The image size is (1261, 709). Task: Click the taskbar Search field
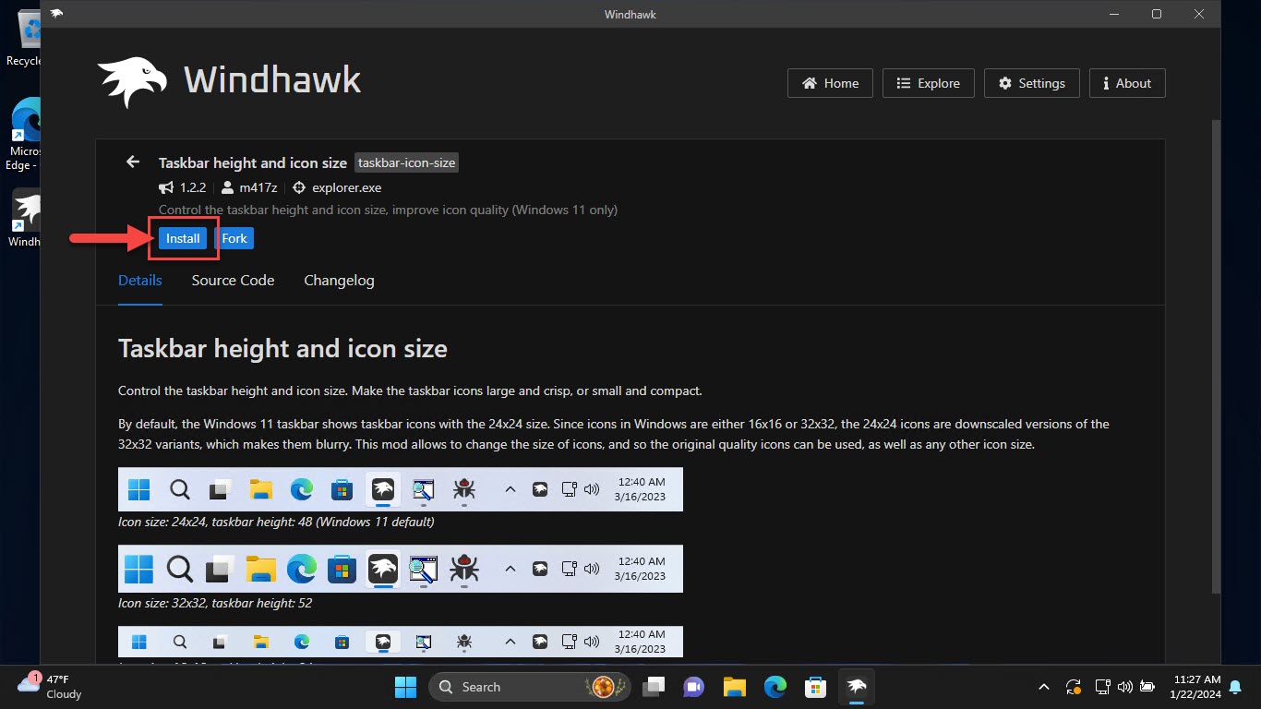click(517, 687)
